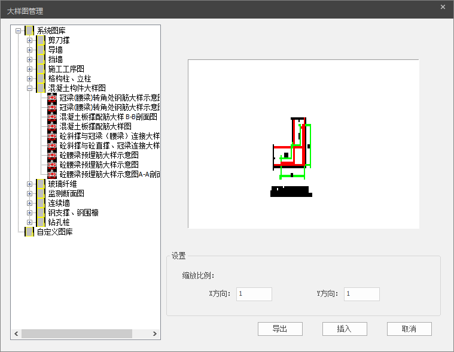
Task: Click the 挡墙 folder icon
Action: [41, 59]
